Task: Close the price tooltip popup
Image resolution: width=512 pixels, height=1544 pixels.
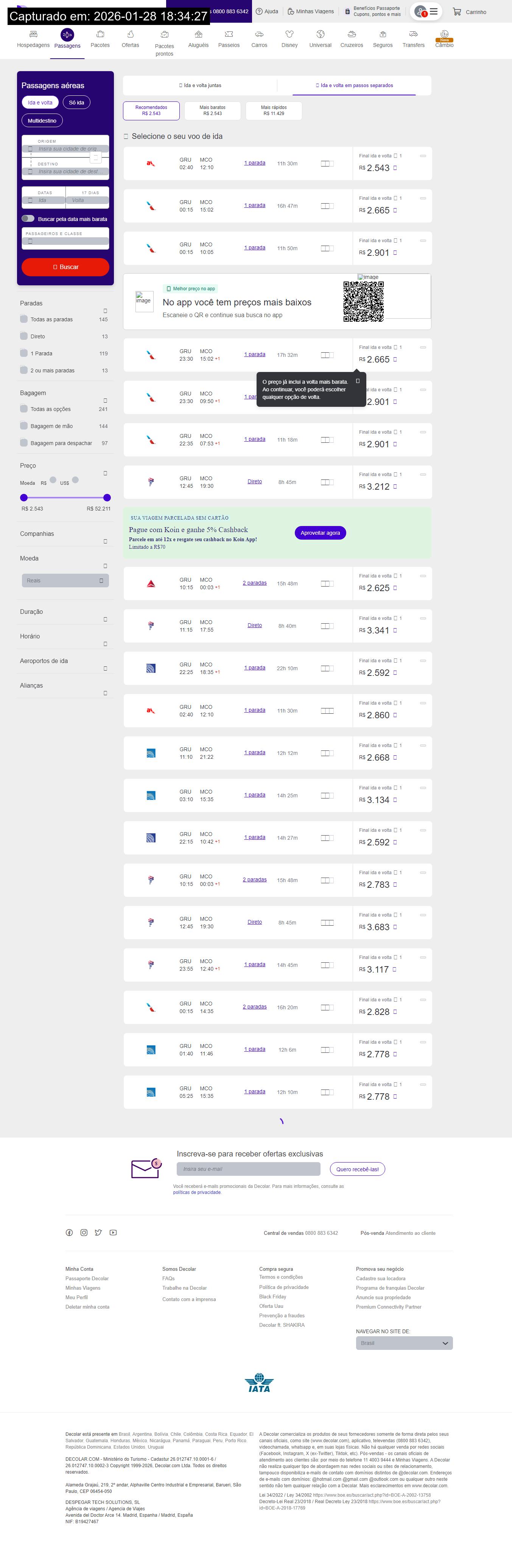Action: point(358,381)
